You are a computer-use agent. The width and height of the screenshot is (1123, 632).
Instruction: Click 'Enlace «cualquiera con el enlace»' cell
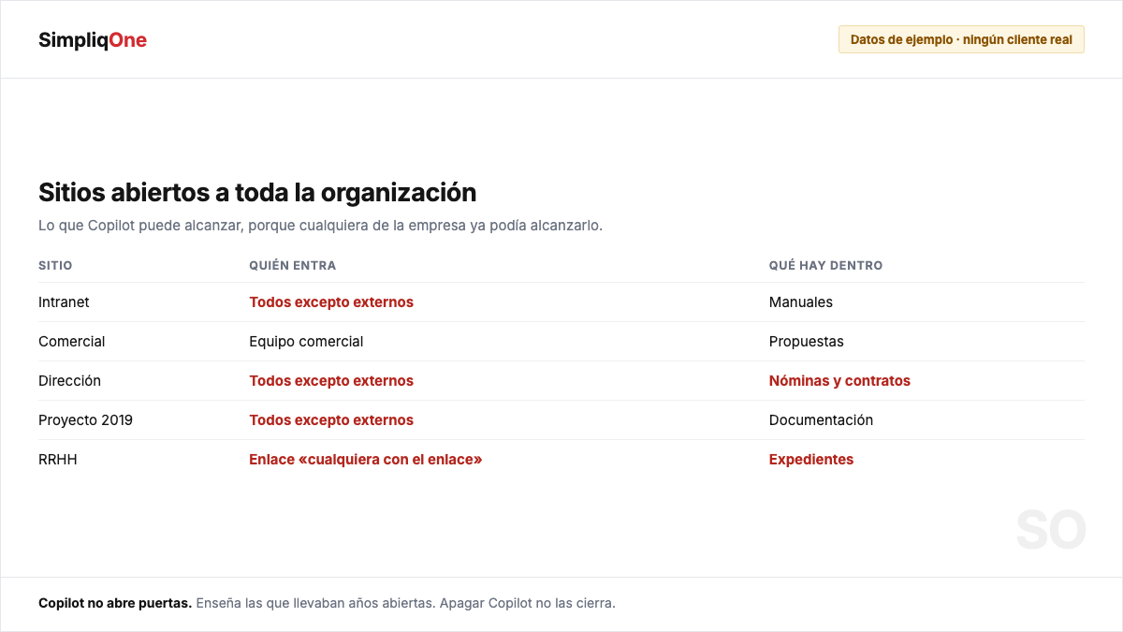[366, 460]
